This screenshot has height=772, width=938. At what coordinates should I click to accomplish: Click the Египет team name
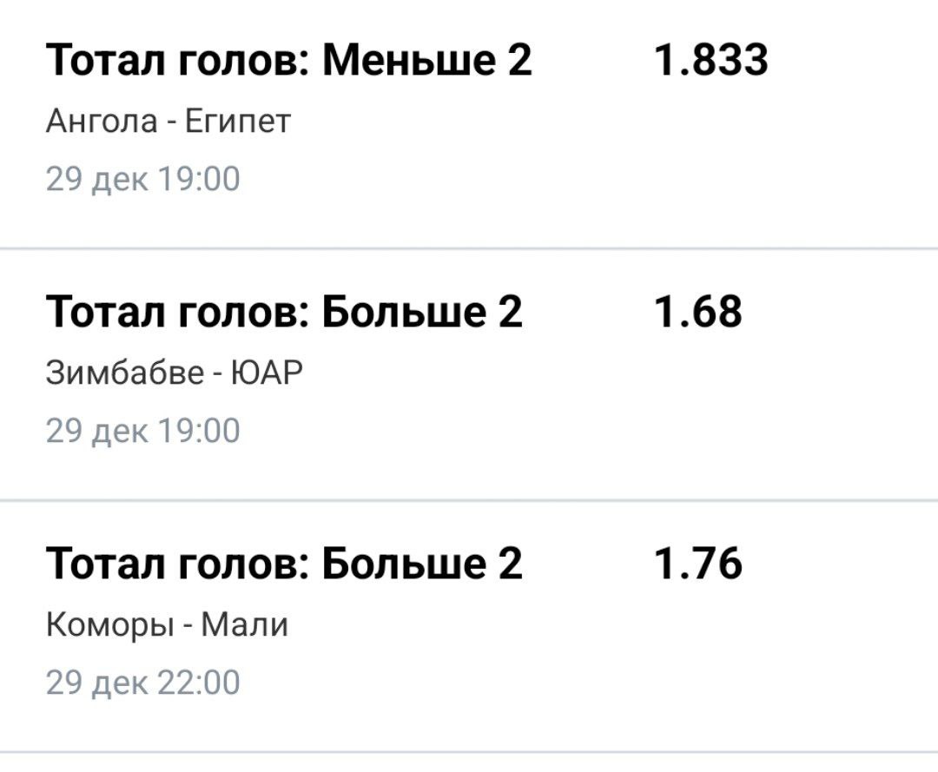coord(236,122)
